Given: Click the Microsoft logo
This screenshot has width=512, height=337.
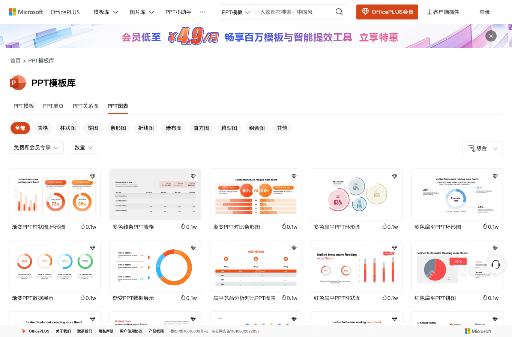Looking at the screenshot, I should pyautogui.click(x=26, y=12).
